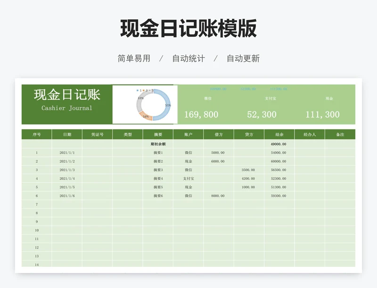This screenshot has height=288, width=377.
Task: Select the 序号 column header
Action: pos(37,134)
